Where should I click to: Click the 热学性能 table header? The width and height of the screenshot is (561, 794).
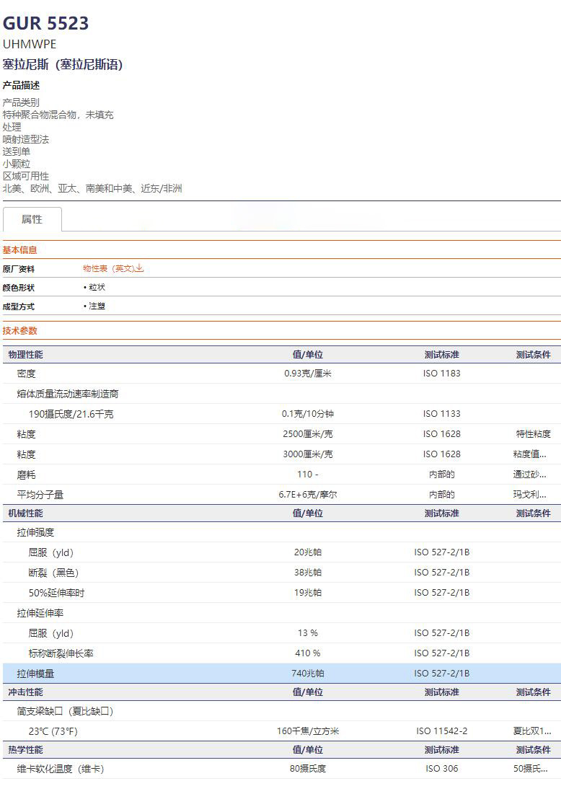25,750
